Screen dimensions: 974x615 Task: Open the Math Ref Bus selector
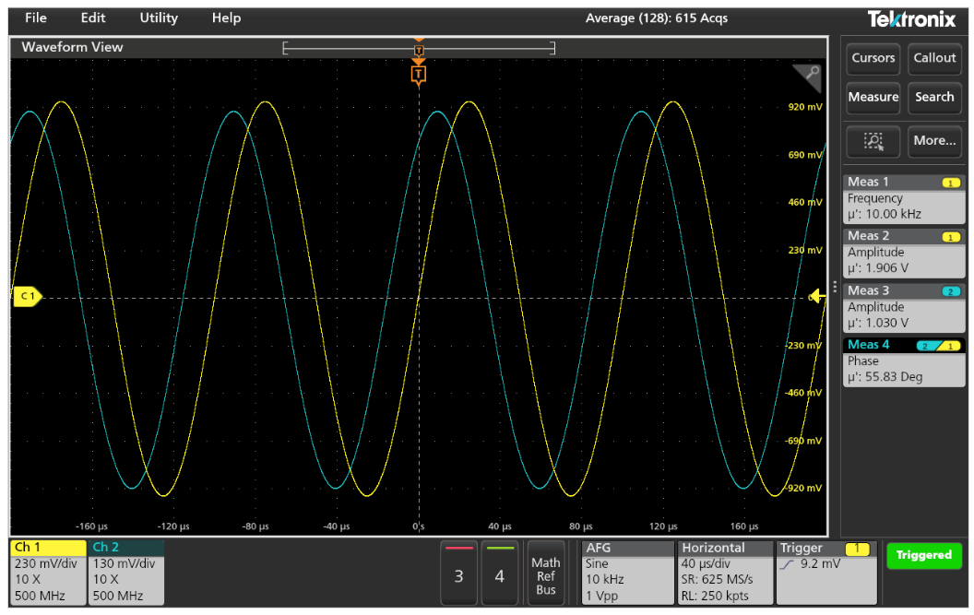pos(546,574)
